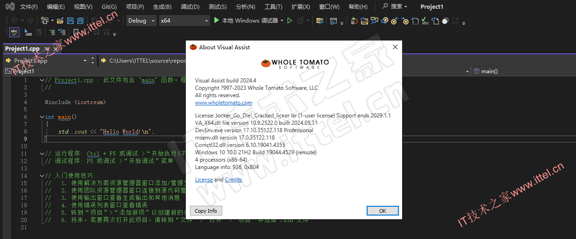The width and height of the screenshot is (576, 239).
Task: Click the dotted rectangle with down-arrow icon
Action: (x=415, y=20)
